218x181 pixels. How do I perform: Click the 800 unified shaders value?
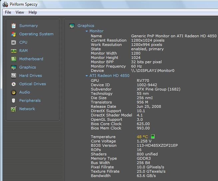click(x=147, y=154)
